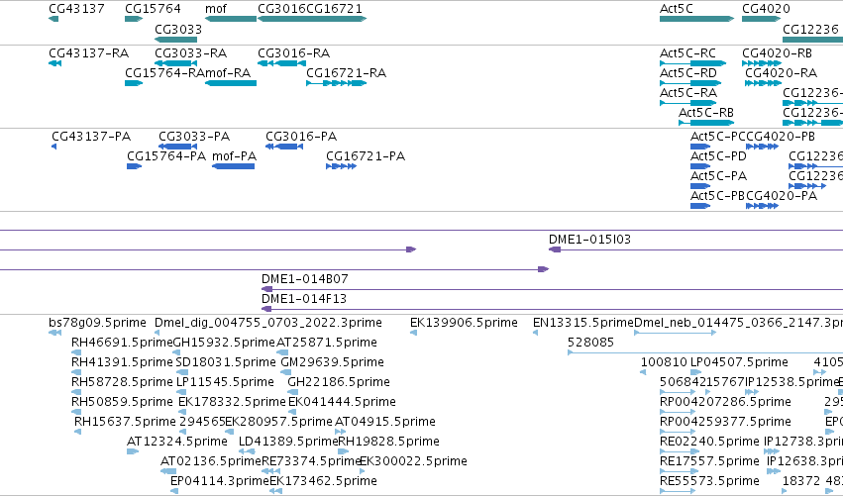Select the EK178332.5prime EST label
This screenshot has width=843, height=496.
click(232, 402)
